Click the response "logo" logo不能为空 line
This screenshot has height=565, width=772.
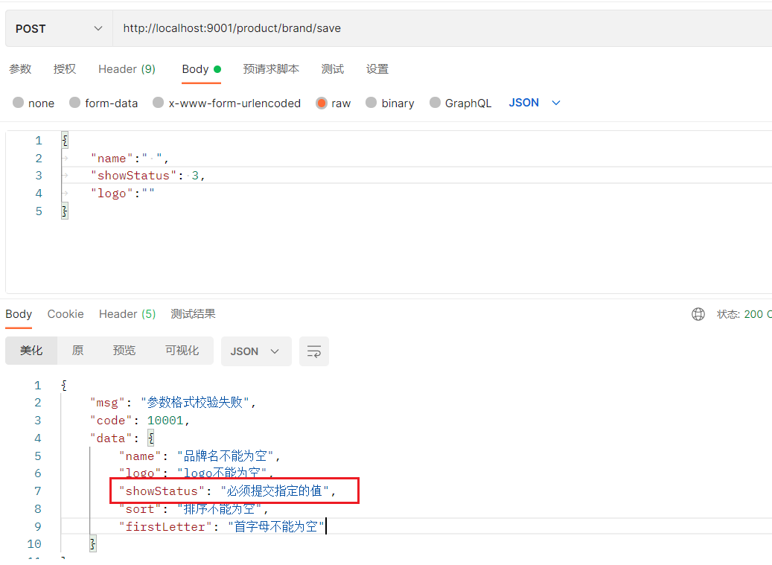[x=196, y=473]
